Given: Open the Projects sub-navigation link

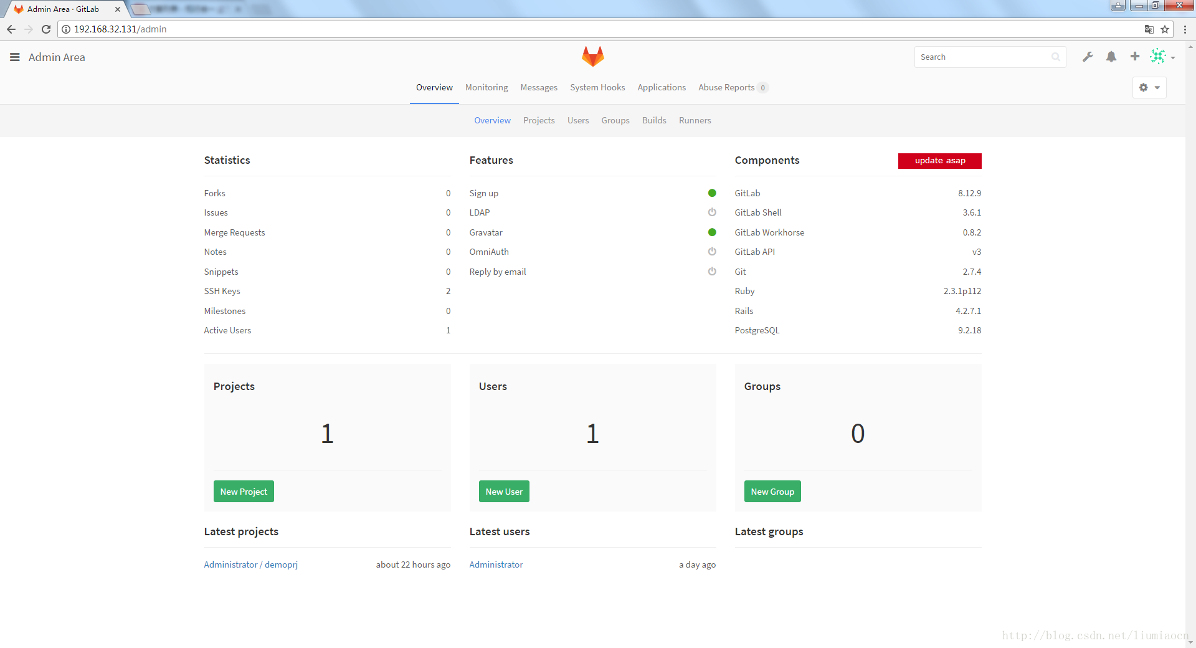Looking at the screenshot, I should (539, 121).
